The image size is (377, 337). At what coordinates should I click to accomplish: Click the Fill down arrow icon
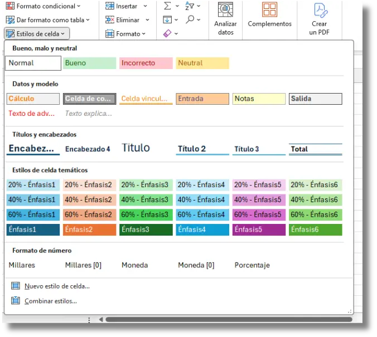pos(167,19)
